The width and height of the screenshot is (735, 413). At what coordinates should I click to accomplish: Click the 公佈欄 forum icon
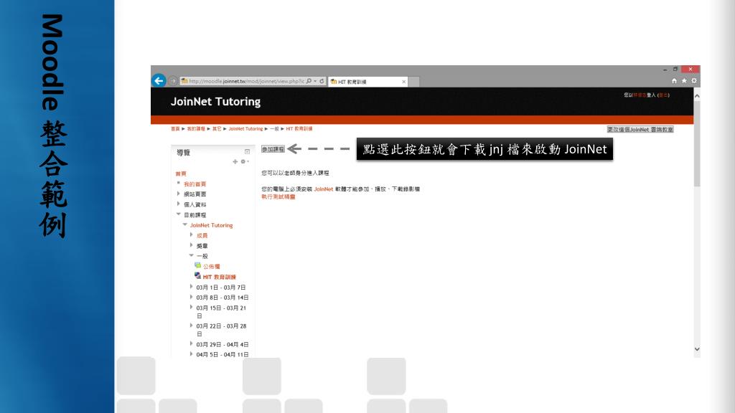tap(198, 265)
